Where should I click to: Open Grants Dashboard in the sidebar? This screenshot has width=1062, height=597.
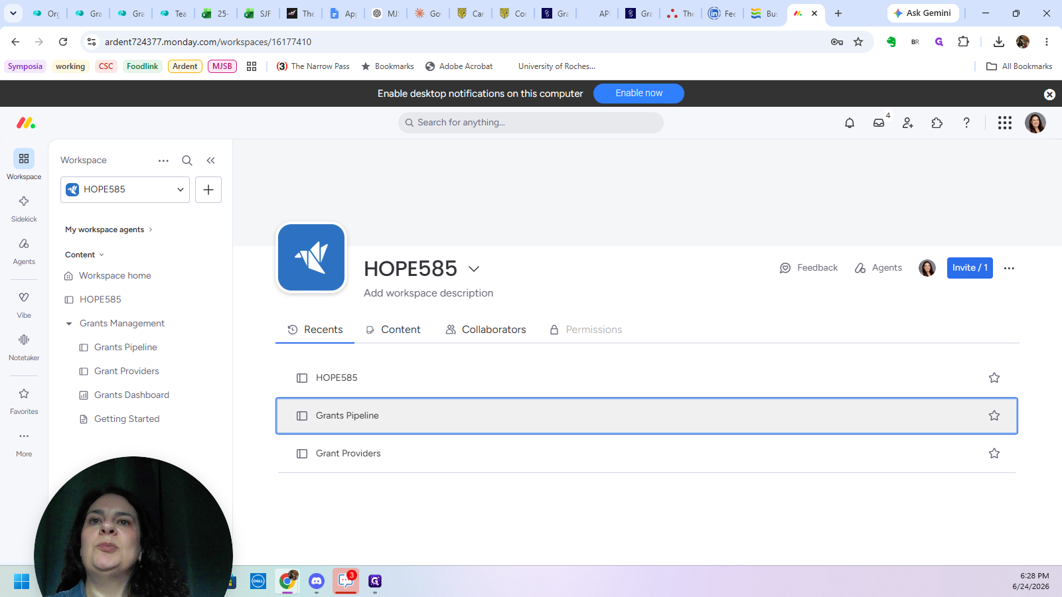(131, 395)
